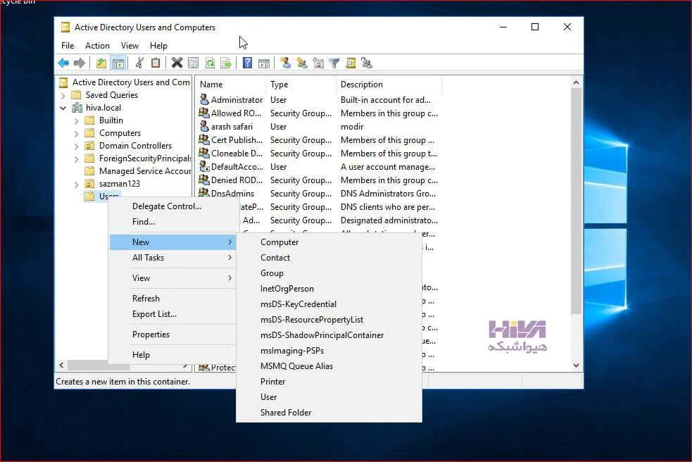692x462 pixels.
Task: Click the Delete X toolbar icon
Action: click(177, 63)
